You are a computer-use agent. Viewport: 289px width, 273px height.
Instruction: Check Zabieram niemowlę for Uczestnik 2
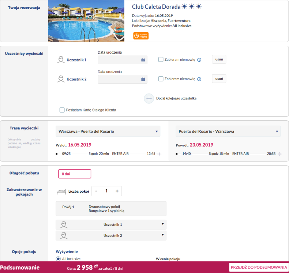tap(161, 79)
